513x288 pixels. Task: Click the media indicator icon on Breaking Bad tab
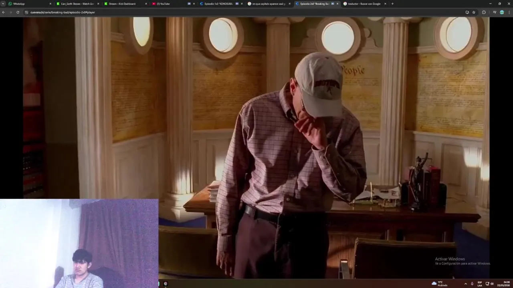tap(333, 4)
